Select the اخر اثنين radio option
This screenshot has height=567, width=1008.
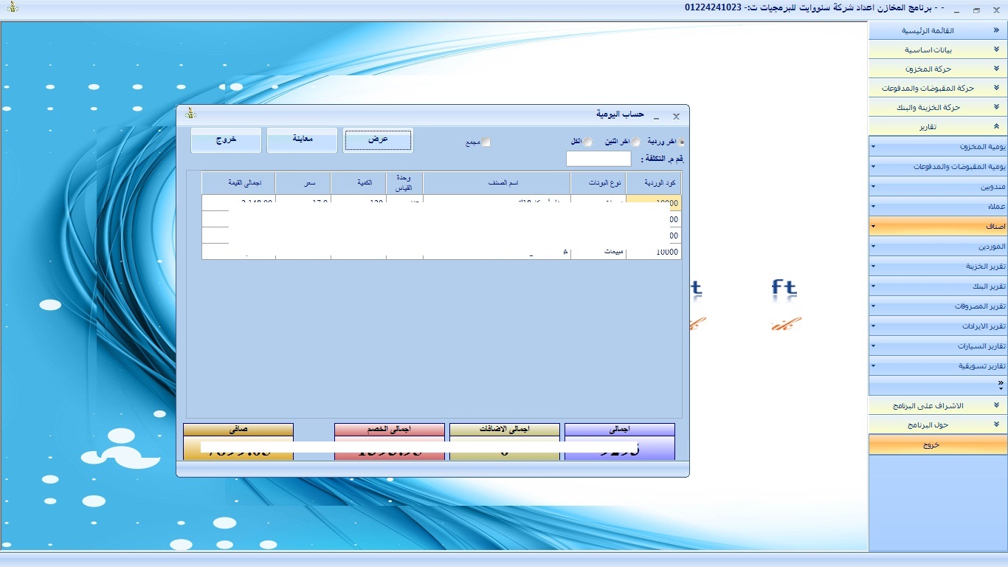click(636, 142)
